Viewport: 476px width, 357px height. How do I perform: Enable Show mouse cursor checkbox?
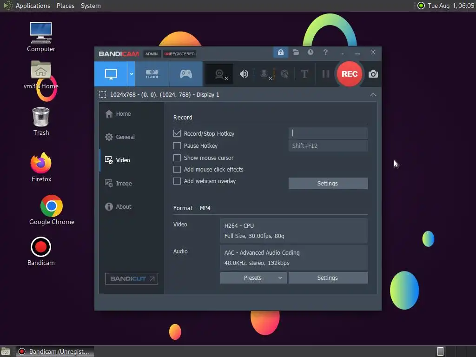tap(177, 158)
